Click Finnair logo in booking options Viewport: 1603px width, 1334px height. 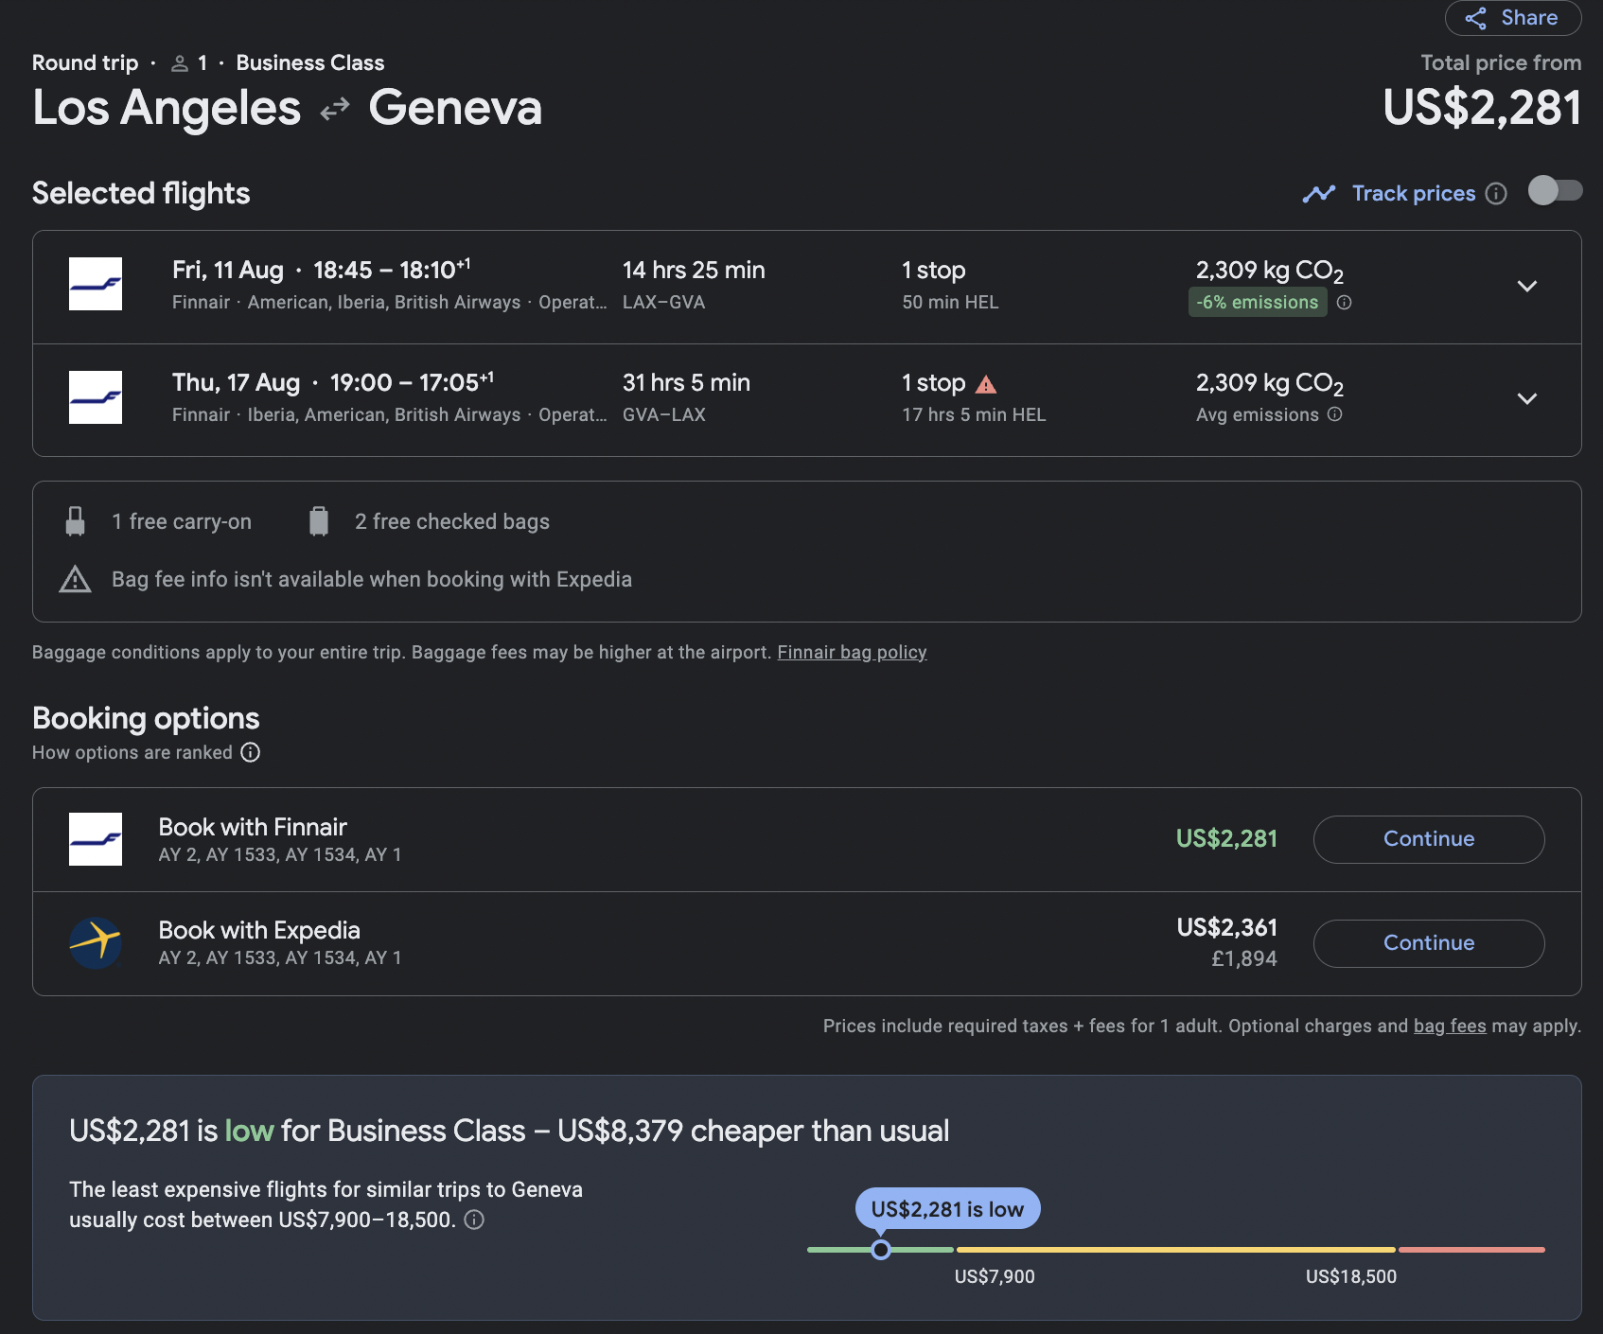pyautogui.click(x=96, y=839)
